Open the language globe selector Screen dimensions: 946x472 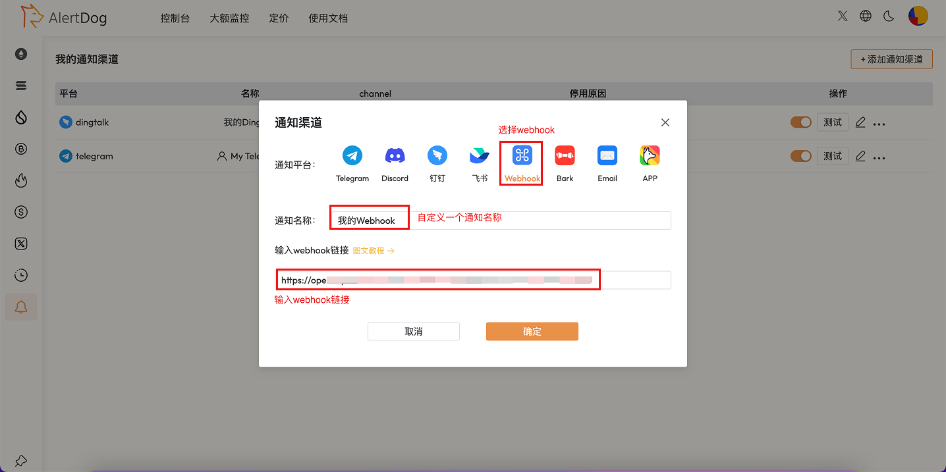866,15
